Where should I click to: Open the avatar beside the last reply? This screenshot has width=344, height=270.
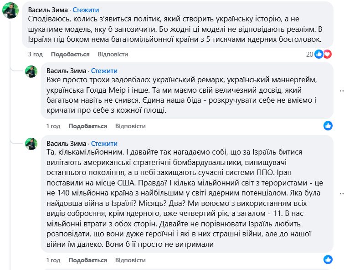click(x=31, y=144)
